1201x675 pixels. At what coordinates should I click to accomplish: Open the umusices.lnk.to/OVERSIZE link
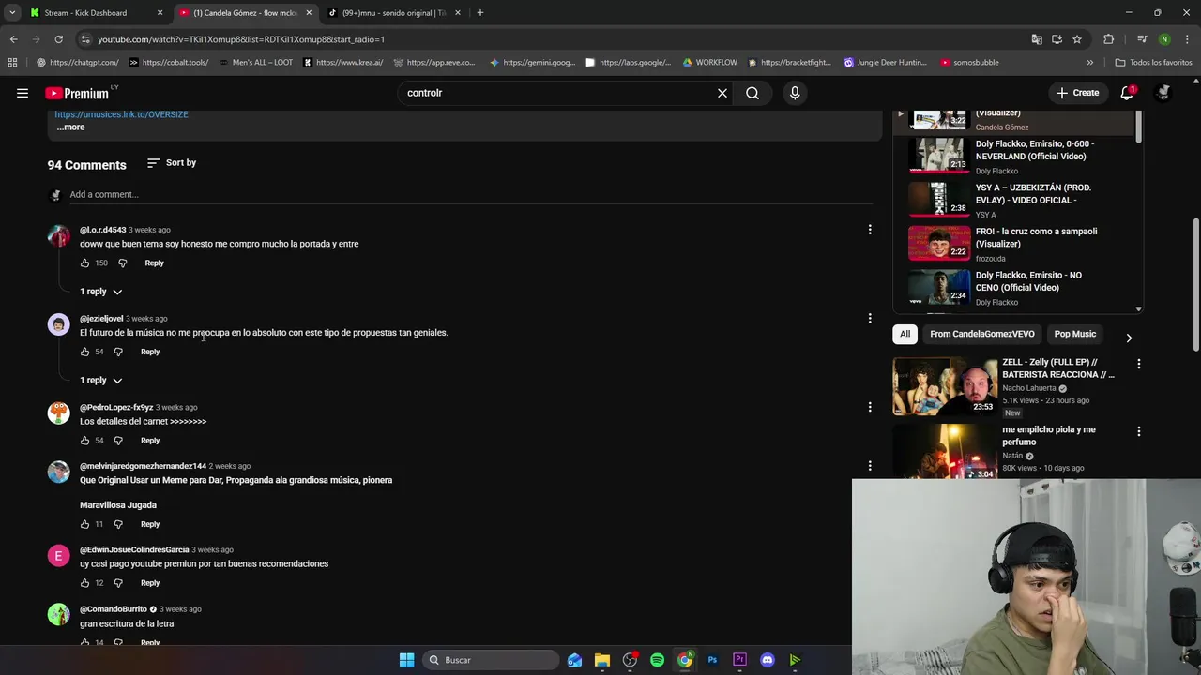coord(121,114)
